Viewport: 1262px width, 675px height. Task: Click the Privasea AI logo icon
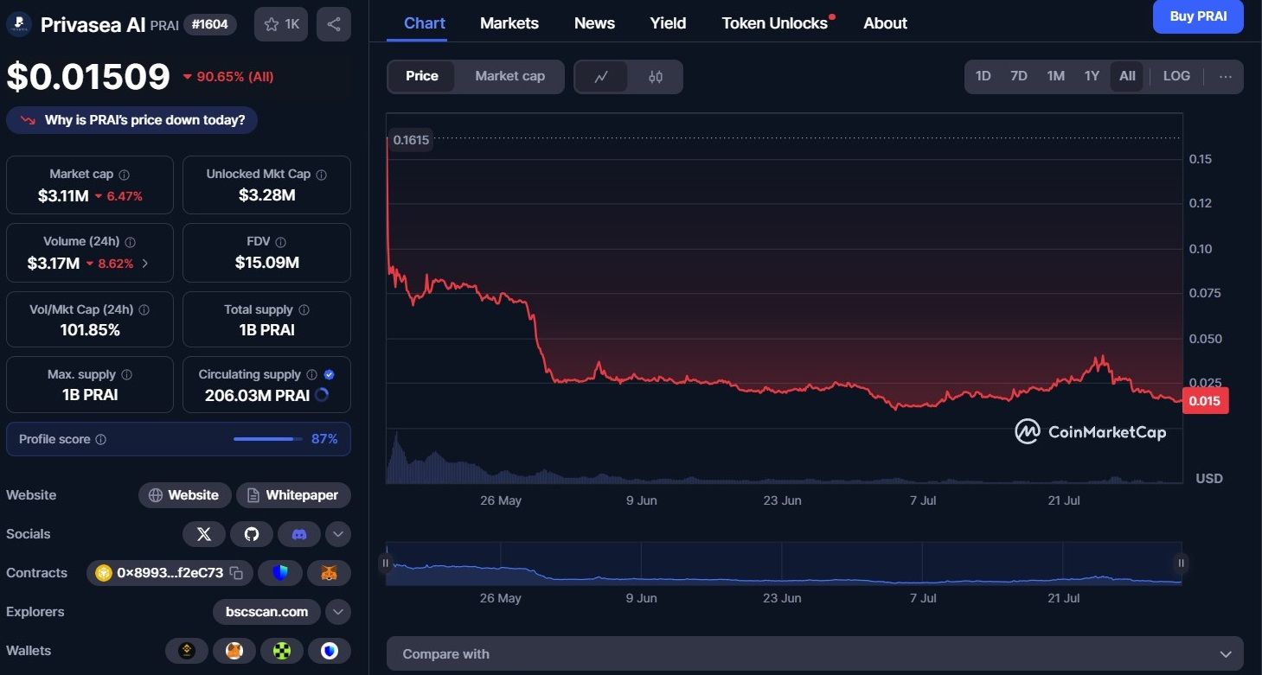19,24
